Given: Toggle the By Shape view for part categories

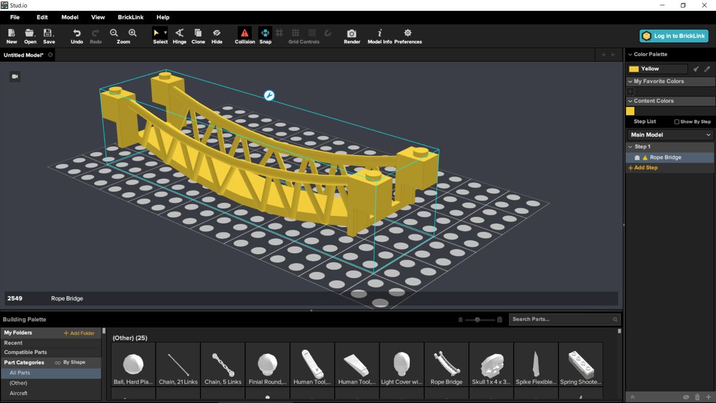Looking at the screenshot, I should pyautogui.click(x=72, y=362).
